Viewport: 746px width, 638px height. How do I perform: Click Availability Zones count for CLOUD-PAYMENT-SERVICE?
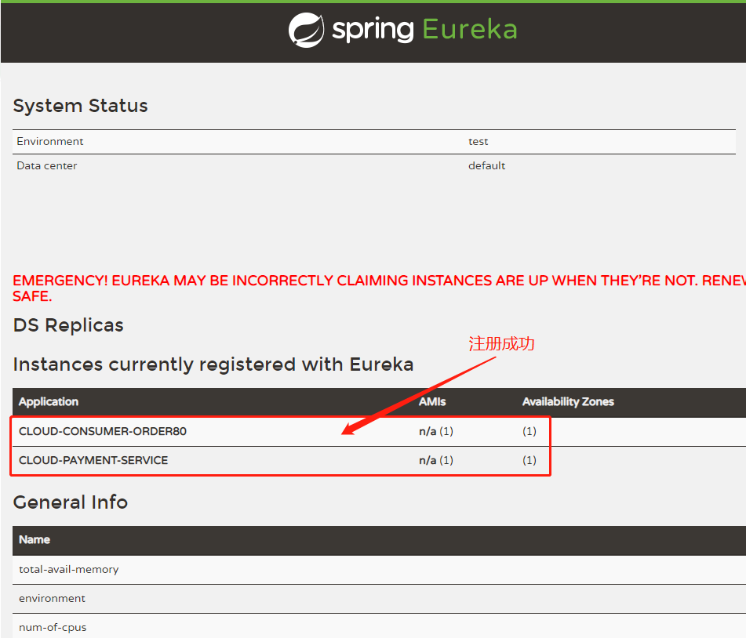pos(529,460)
